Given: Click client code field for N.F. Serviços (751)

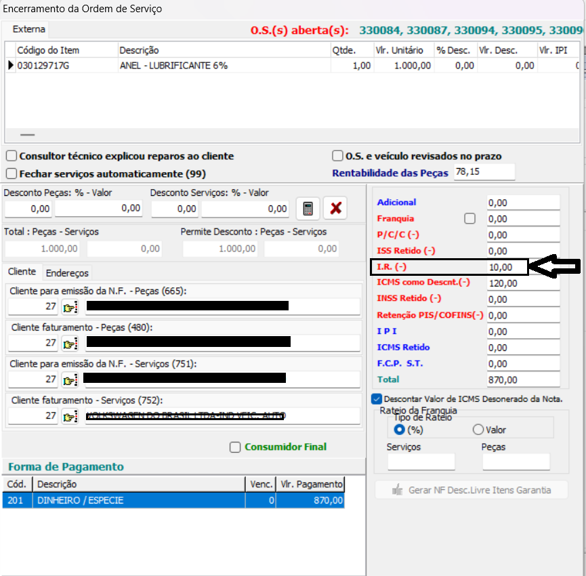Looking at the screenshot, I should pyautogui.click(x=33, y=379).
